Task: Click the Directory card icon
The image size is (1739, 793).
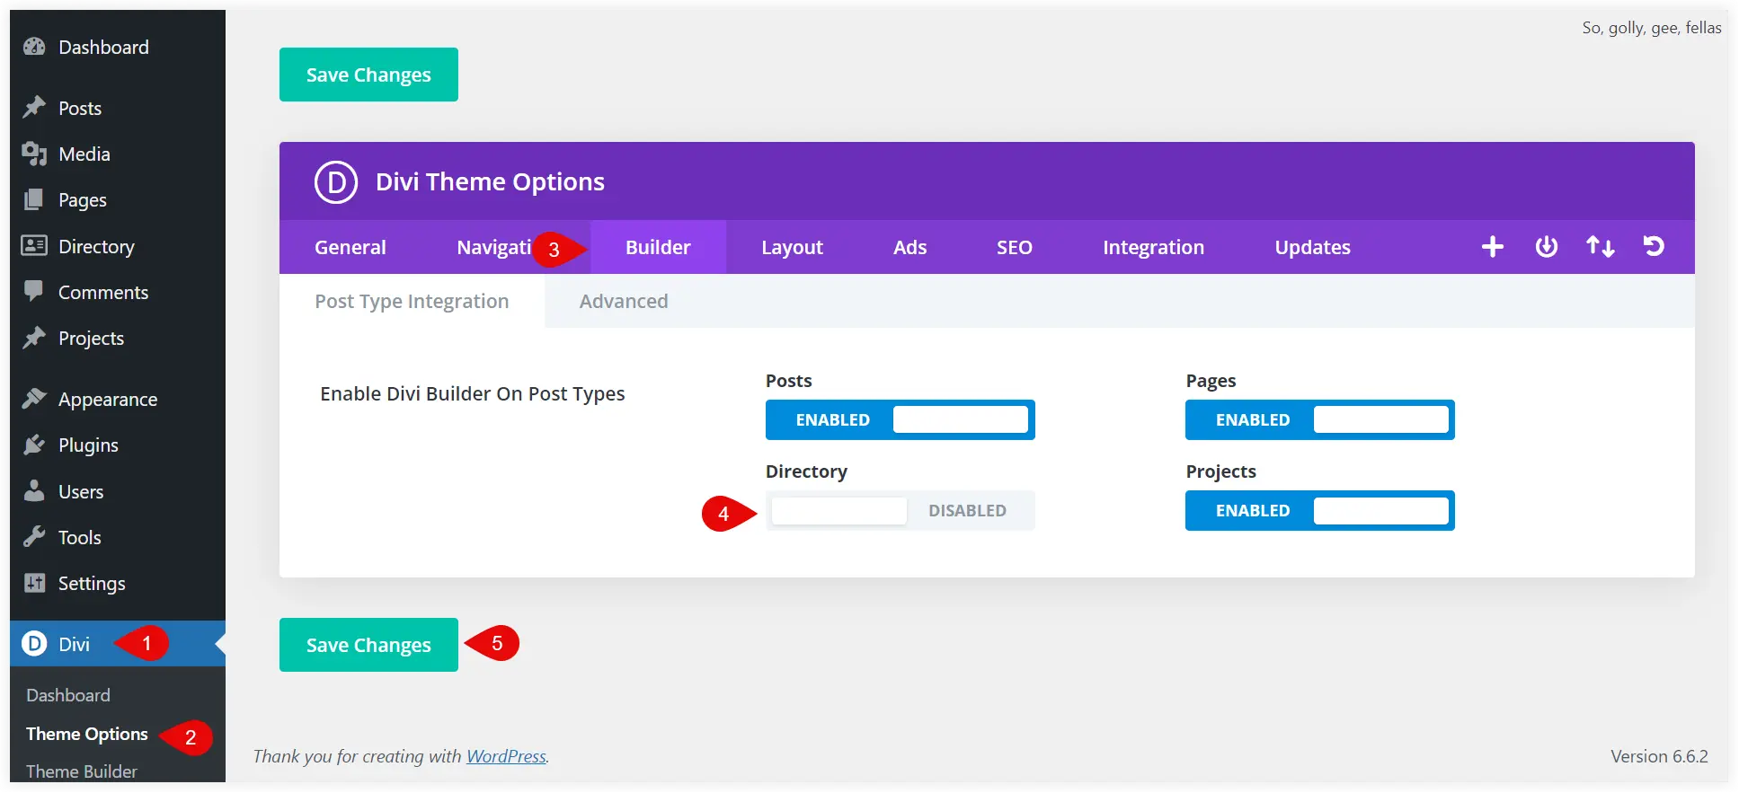Action: [34, 245]
